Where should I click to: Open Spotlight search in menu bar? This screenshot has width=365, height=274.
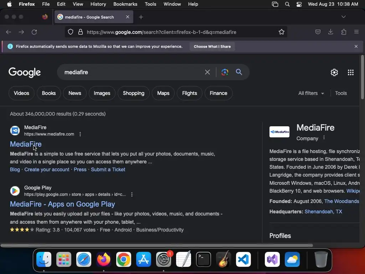(x=287, y=4)
